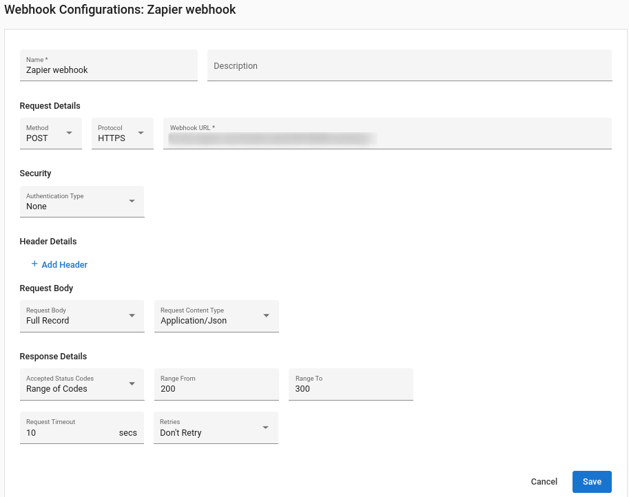Focus the Description input field

coord(409,65)
